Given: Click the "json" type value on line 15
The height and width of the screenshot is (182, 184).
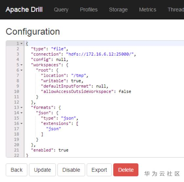Looking at the screenshot, I should click(69, 118).
